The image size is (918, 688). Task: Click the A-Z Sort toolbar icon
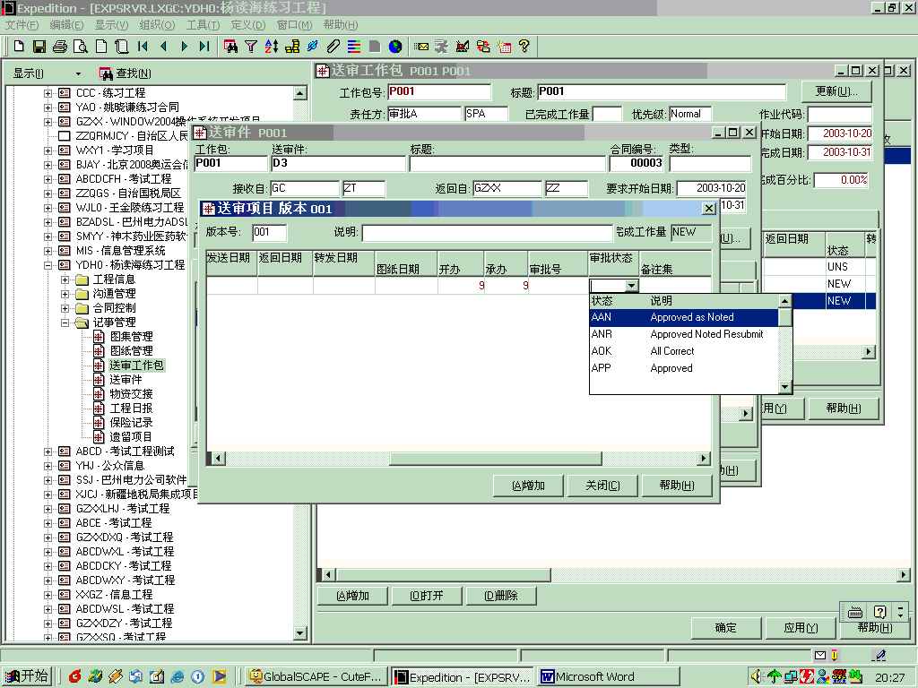click(x=272, y=47)
